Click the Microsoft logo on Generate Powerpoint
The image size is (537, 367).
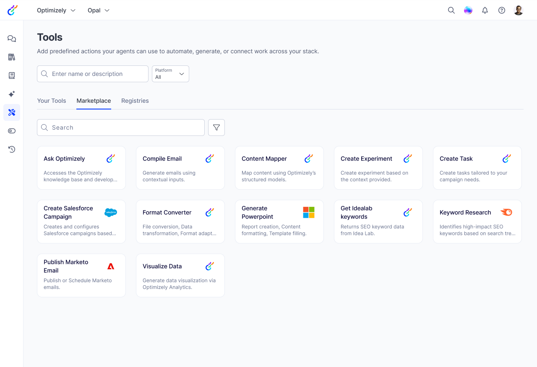pyautogui.click(x=309, y=212)
